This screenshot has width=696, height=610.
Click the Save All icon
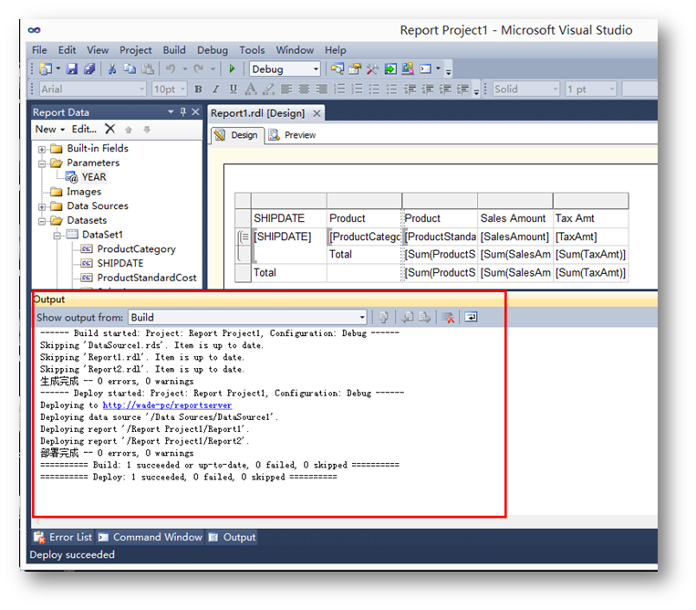[89, 68]
